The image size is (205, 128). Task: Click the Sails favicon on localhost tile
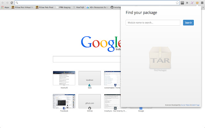point(90,85)
